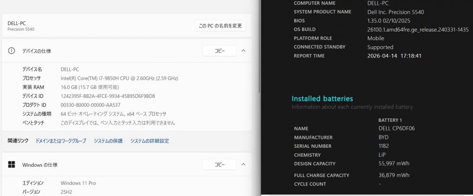Screen dimensions: 473x196
Task: Select BIOS value 1.35.0 02/10/2025
Action: coord(388,21)
